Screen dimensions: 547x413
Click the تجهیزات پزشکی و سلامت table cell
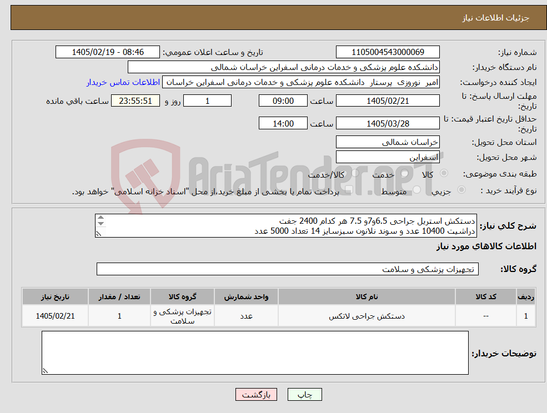pyautogui.click(x=183, y=316)
